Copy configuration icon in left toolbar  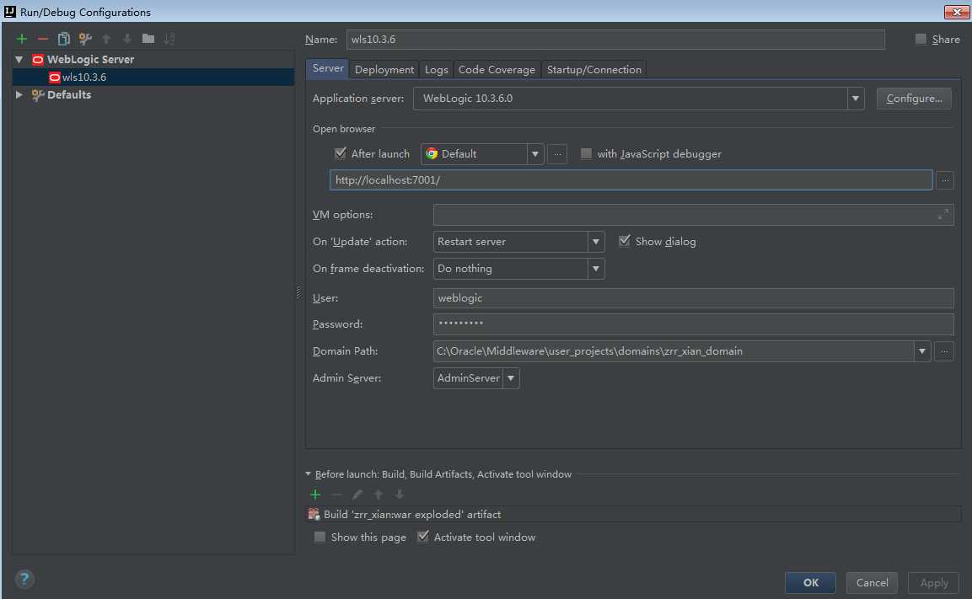pos(64,39)
